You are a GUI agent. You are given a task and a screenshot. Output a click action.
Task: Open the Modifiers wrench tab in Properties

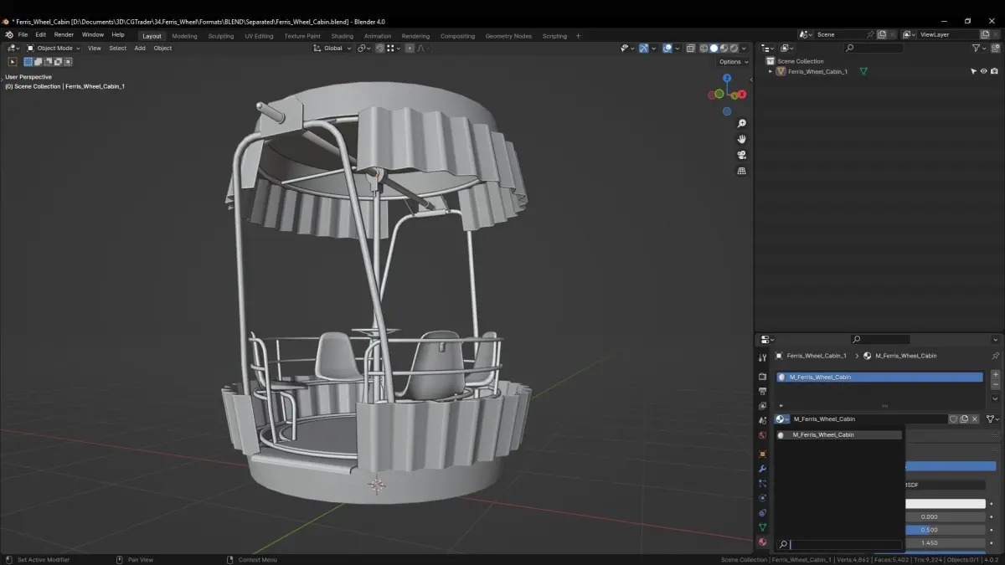coord(762,469)
